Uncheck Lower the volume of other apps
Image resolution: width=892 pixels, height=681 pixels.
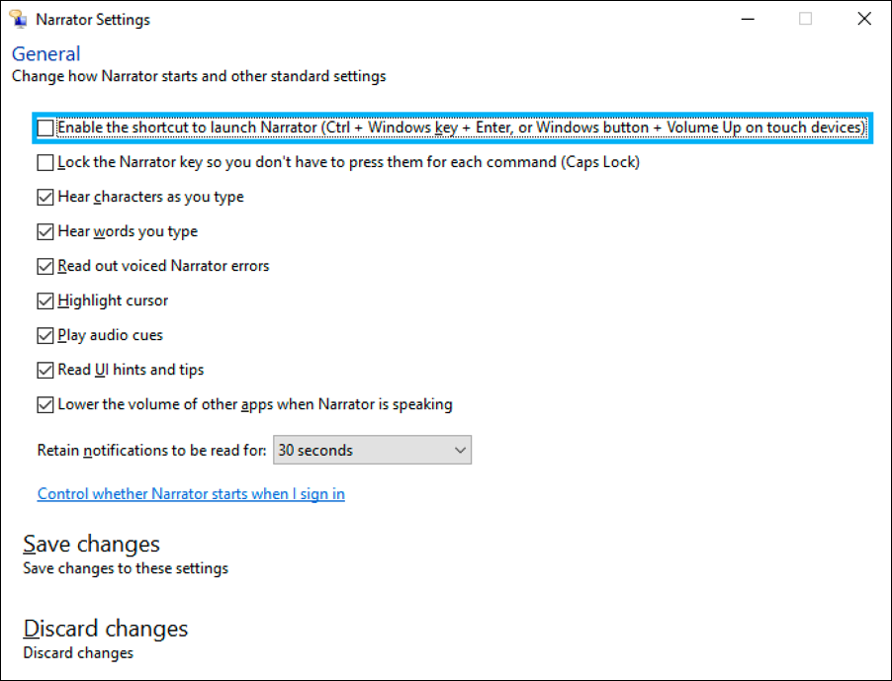pos(45,404)
